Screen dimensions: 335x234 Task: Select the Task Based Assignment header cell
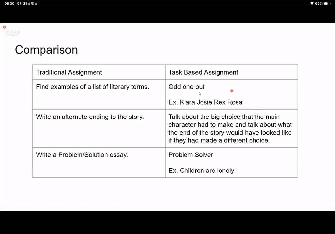[x=232, y=72]
